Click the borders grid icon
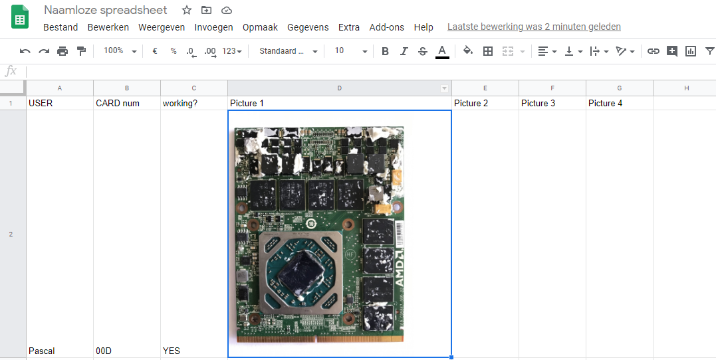The height and width of the screenshot is (360, 716). (x=487, y=51)
